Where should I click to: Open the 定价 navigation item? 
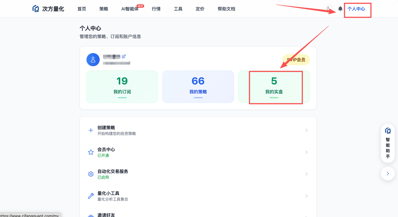pos(200,9)
